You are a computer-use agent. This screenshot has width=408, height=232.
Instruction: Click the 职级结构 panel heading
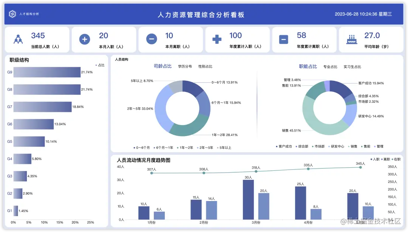coord(19,60)
